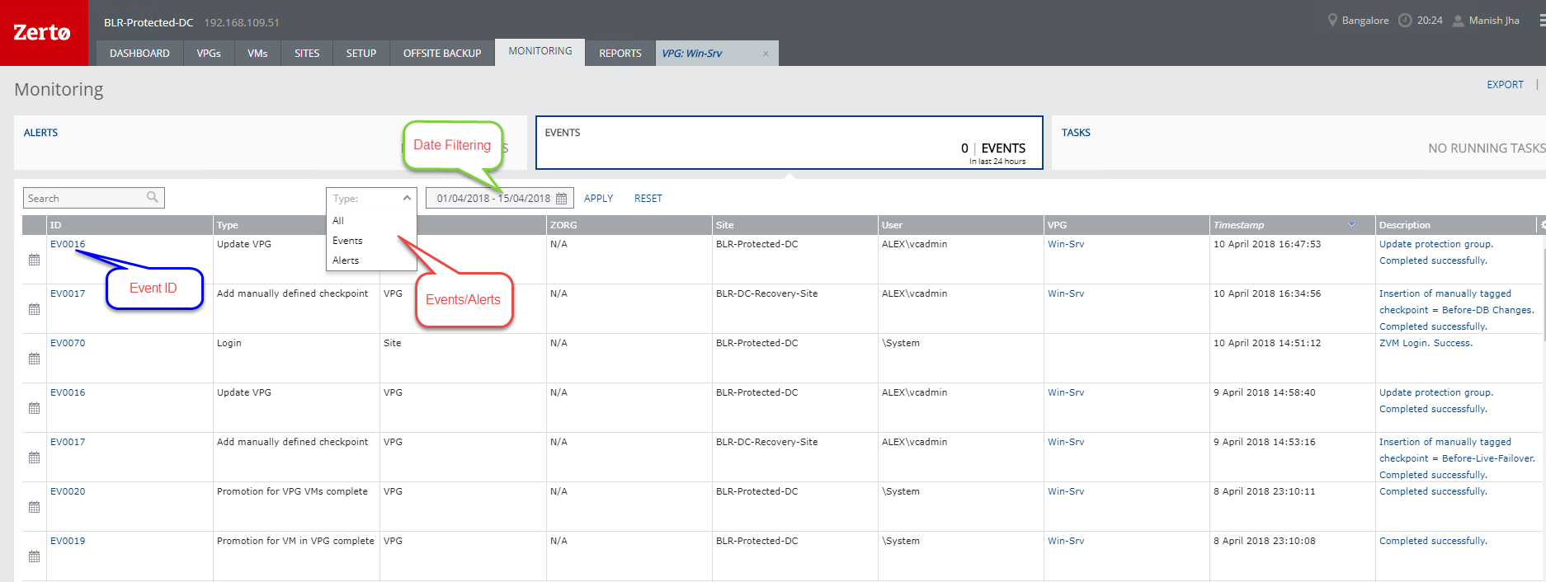Viewport: 1546px width, 582px height.
Task: Open the calendar icon in the date range field
Action: pyautogui.click(x=562, y=199)
